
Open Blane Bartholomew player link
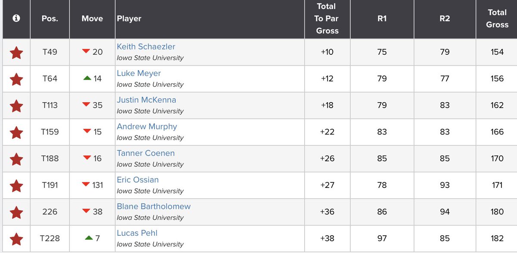pos(154,206)
